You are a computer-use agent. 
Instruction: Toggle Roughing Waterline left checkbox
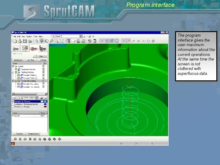[16, 69]
